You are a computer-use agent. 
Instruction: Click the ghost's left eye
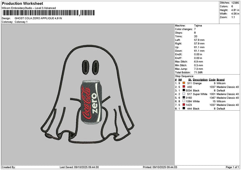[86, 67]
